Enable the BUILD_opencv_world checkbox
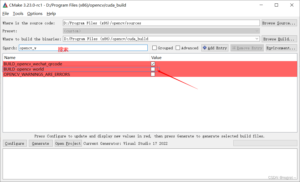 153,69
